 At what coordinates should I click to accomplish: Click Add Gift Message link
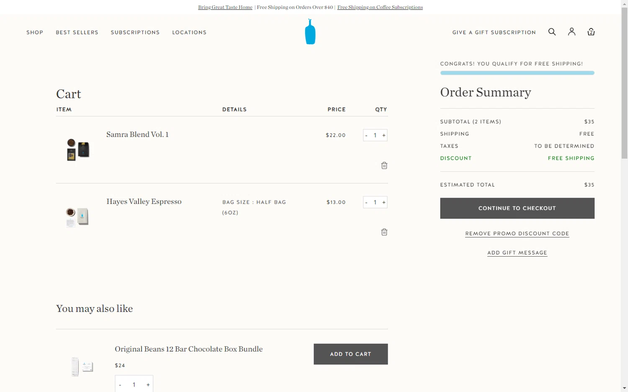click(x=517, y=253)
